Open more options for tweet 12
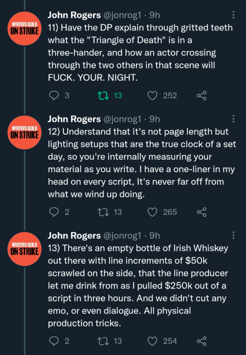 click(234, 119)
